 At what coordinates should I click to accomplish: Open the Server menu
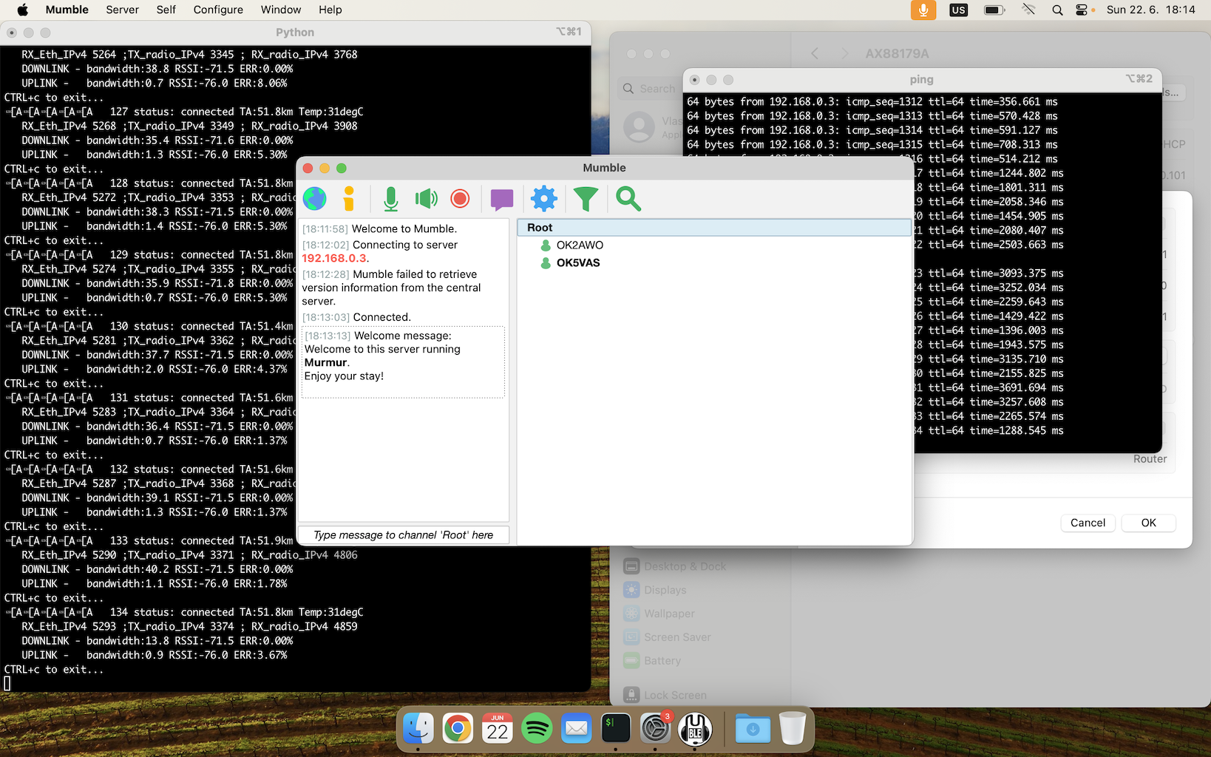(x=122, y=10)
